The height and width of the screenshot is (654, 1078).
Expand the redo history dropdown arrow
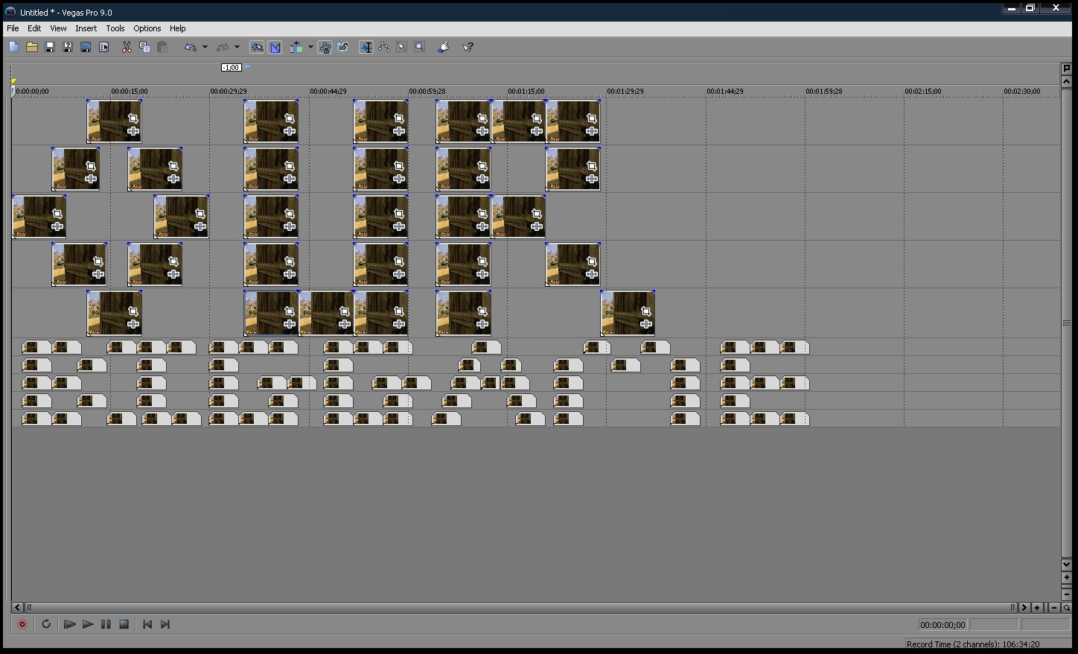(x=237, y=47)
